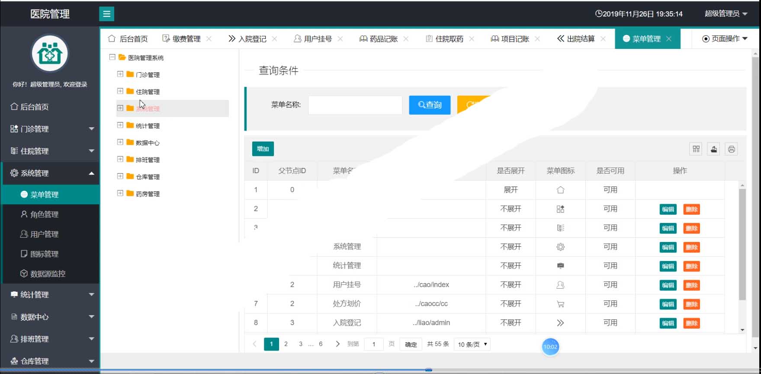
Task: Collapse the 医院管理系统 root tree node
Action: click(x=112, y=57)
